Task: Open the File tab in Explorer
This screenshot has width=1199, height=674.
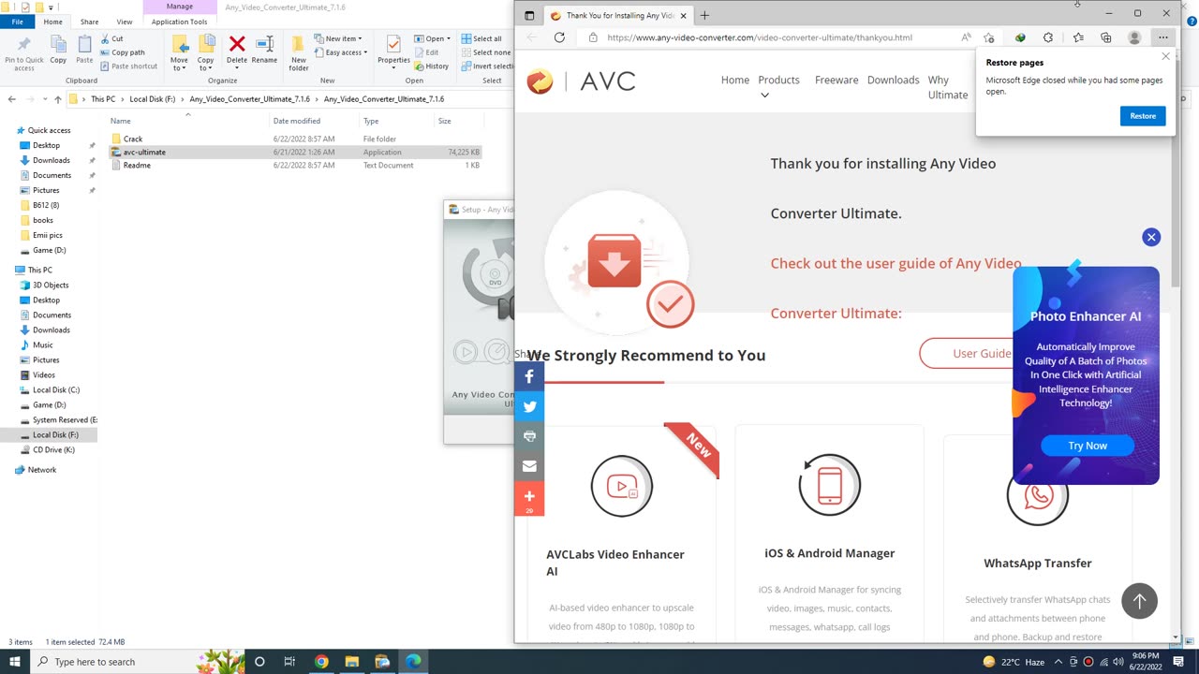Action: point(18,22)
